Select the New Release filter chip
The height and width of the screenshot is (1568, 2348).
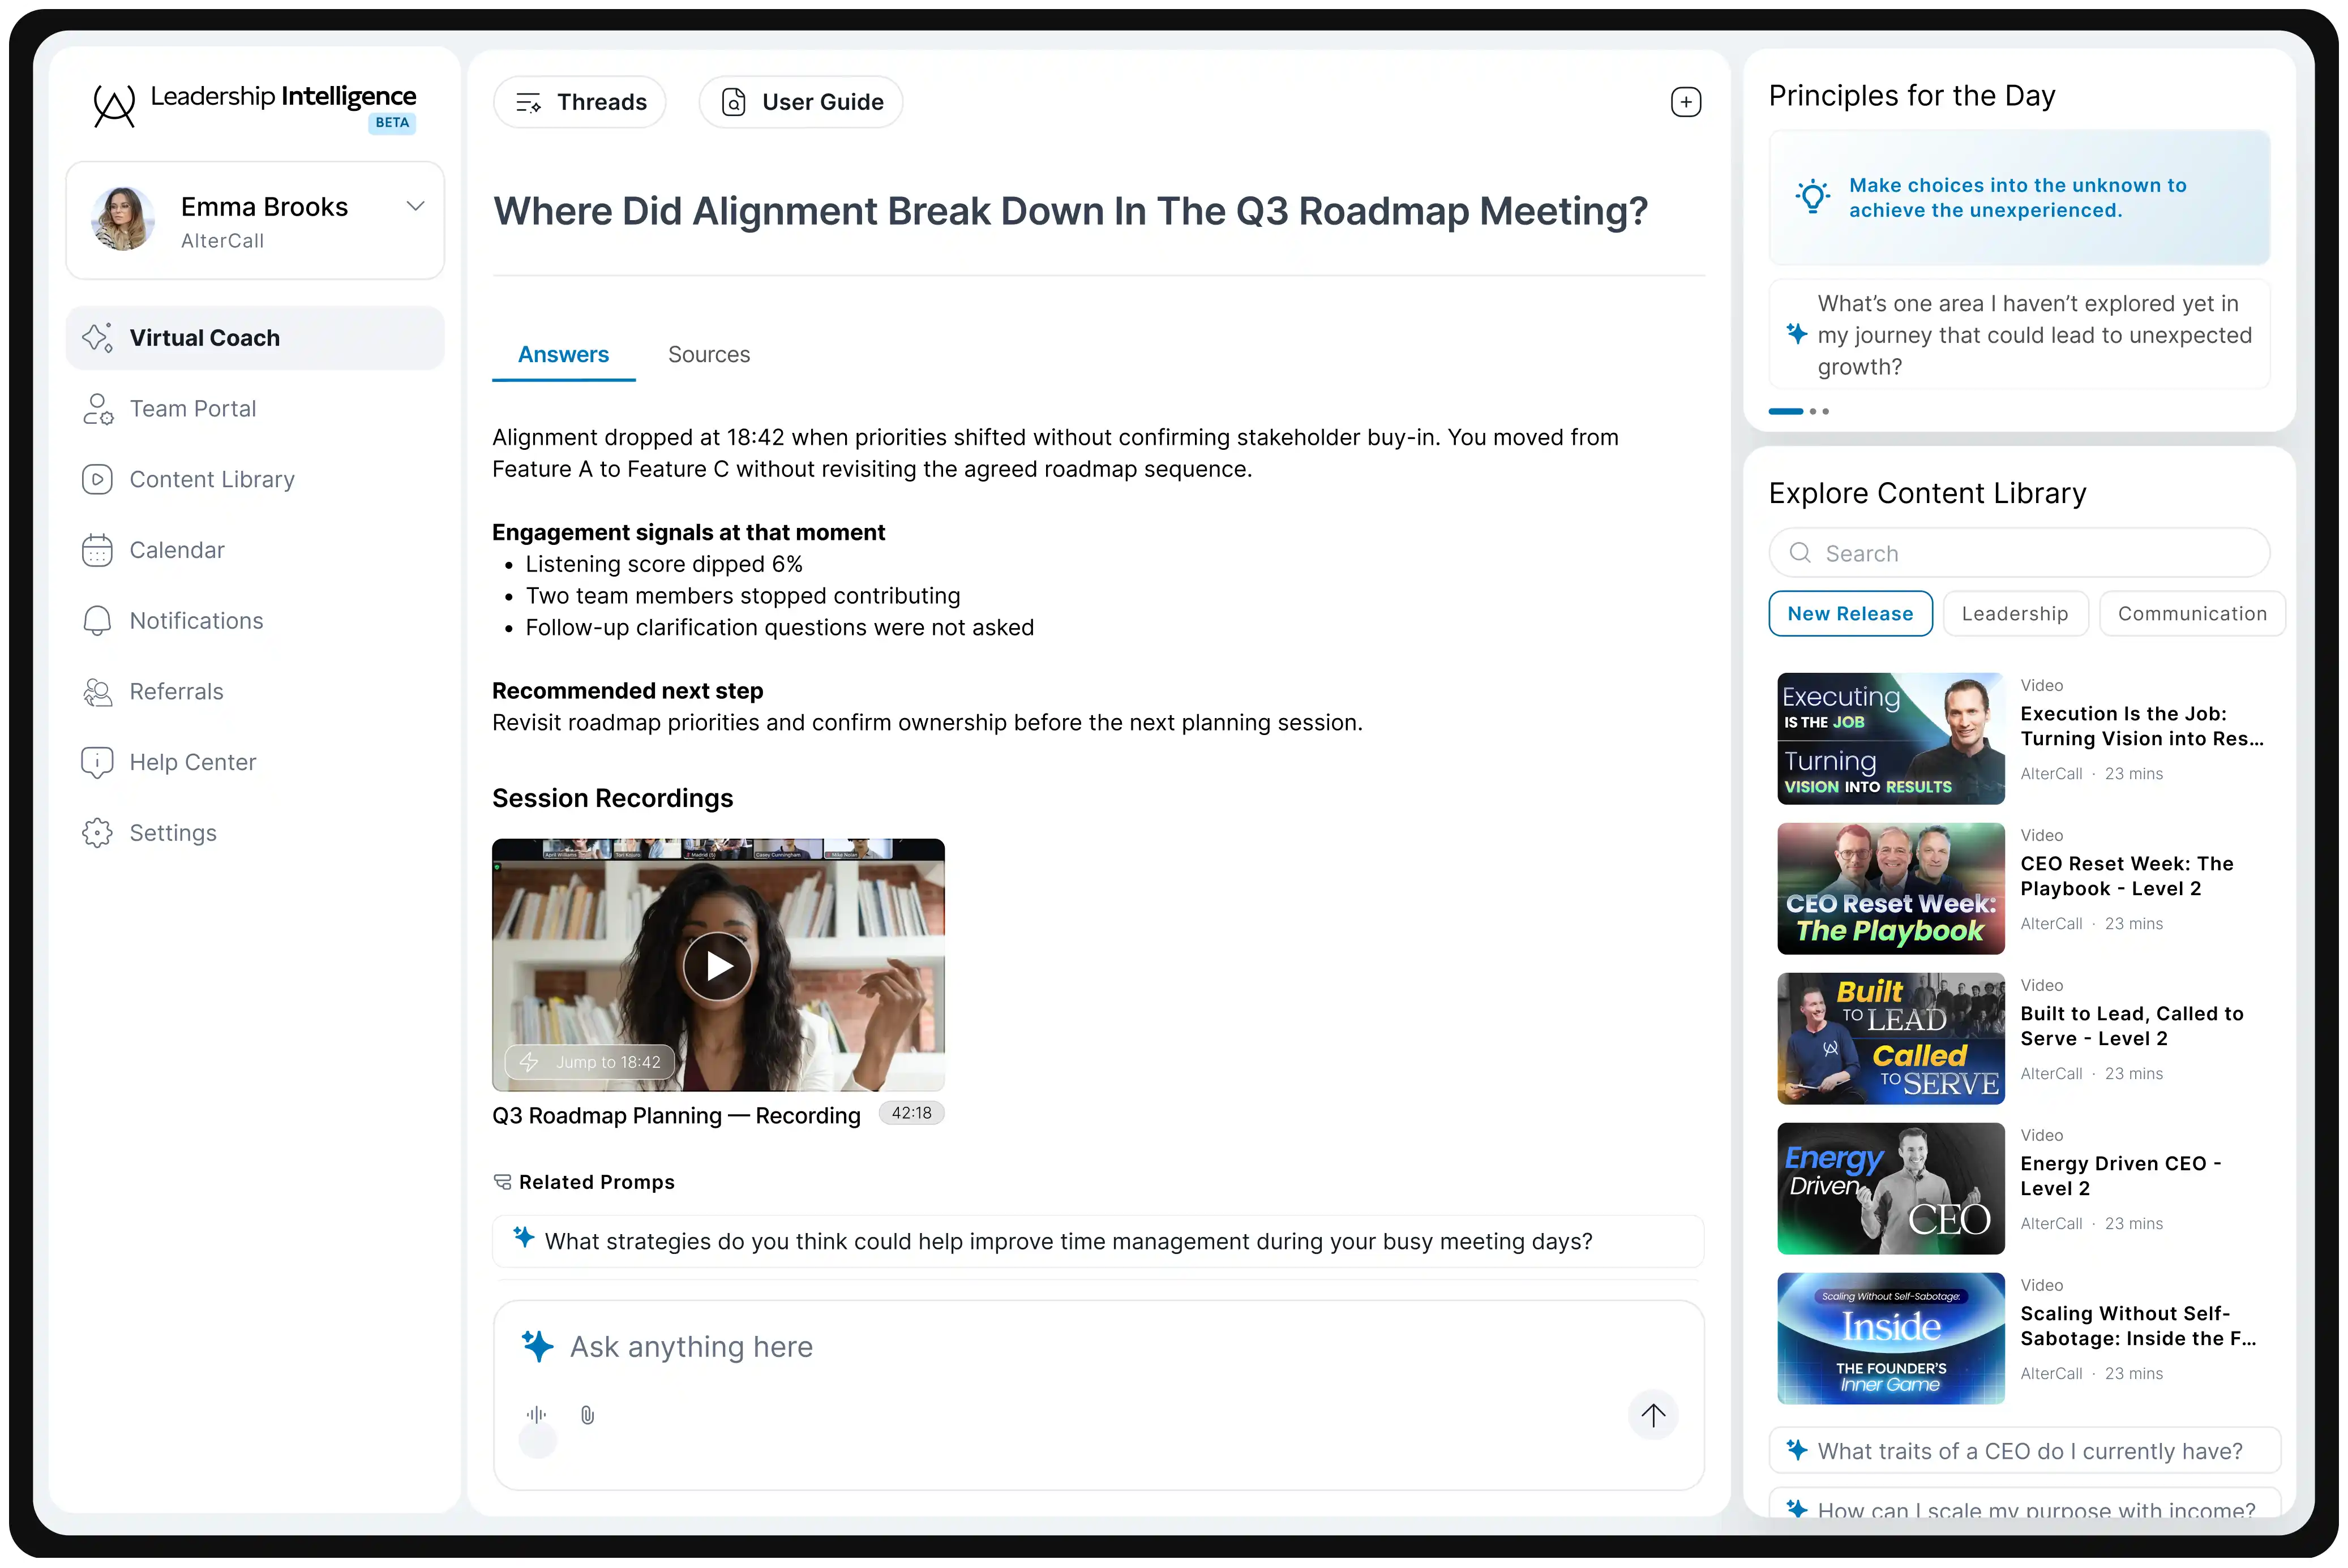(x=1850, y=613)
